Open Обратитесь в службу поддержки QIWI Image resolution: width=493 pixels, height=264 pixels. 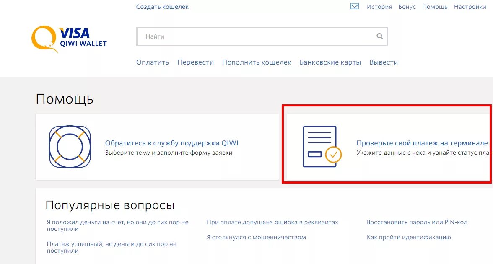coord(172,143)
